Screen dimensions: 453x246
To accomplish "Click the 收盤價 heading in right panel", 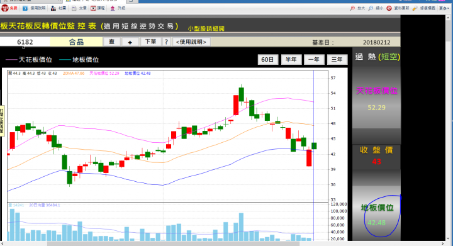I will click(376, 150).
